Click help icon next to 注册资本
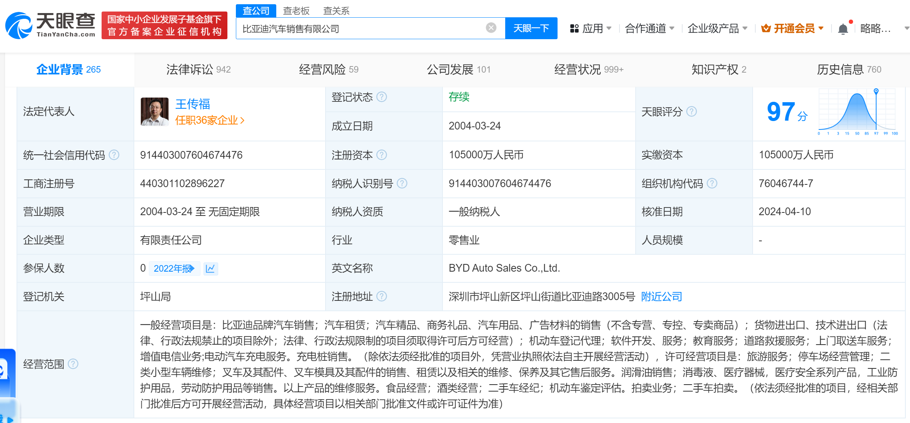 (x=381, y=155)
